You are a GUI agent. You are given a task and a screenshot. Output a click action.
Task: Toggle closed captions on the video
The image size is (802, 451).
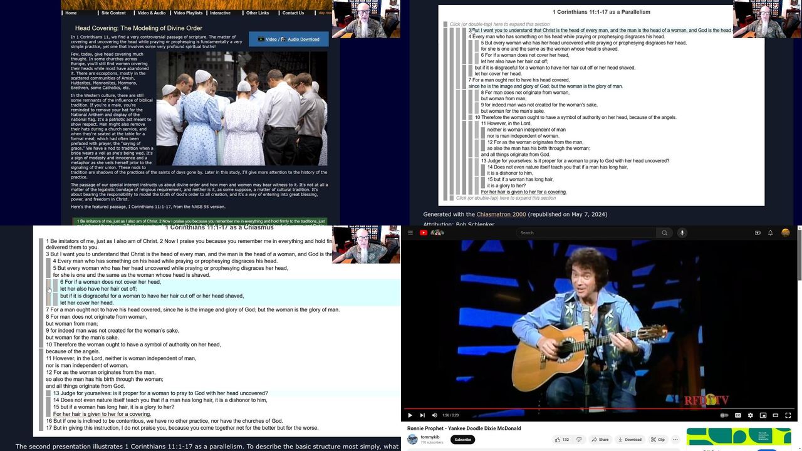point(737,415)
